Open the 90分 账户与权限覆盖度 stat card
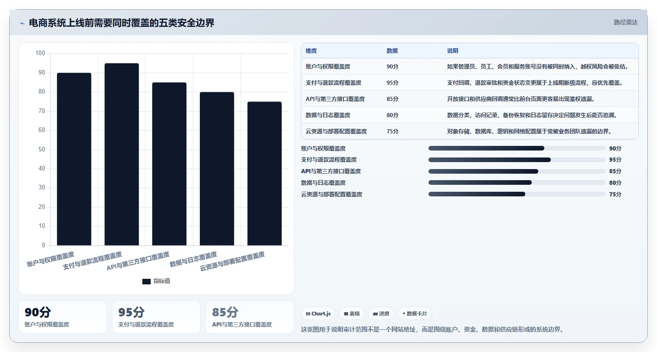The image size is (657, 352). coord(63,317)
